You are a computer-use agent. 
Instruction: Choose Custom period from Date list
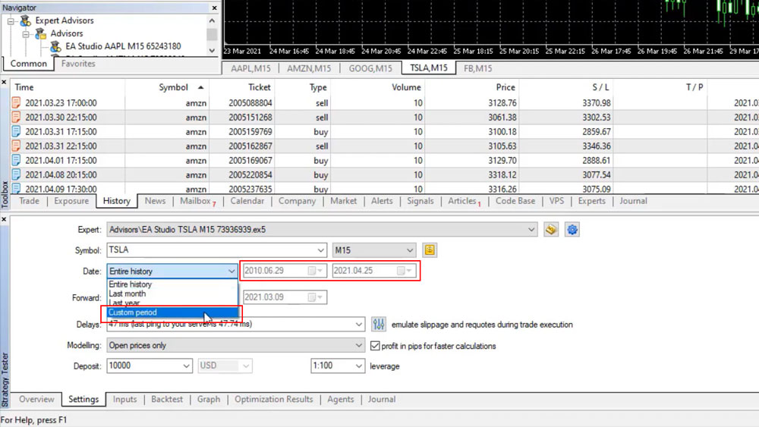(x=172, y=312)
